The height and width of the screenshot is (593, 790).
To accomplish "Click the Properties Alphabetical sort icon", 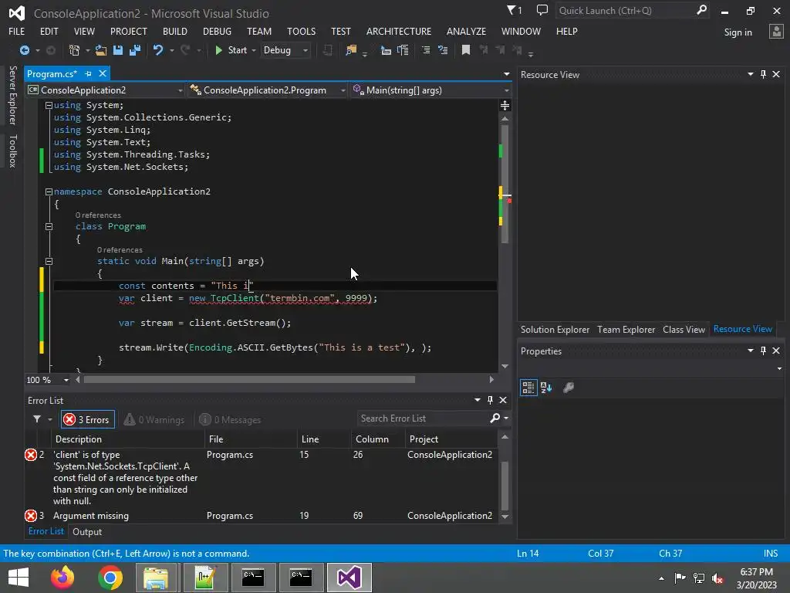I will pyautogui.click(x=546, y=388).
